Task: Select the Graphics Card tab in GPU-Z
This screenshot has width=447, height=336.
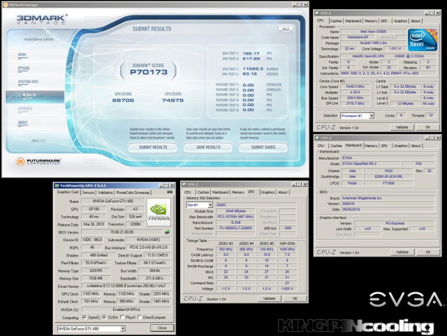Action: click(x=68, y=192)
